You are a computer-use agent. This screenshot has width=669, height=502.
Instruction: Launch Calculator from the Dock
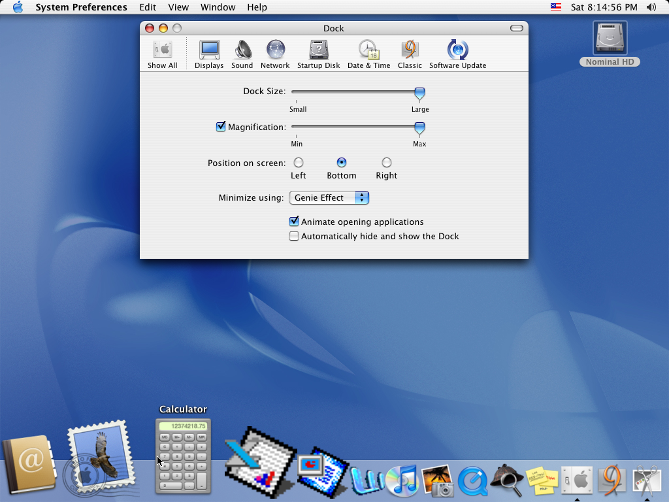183,456
